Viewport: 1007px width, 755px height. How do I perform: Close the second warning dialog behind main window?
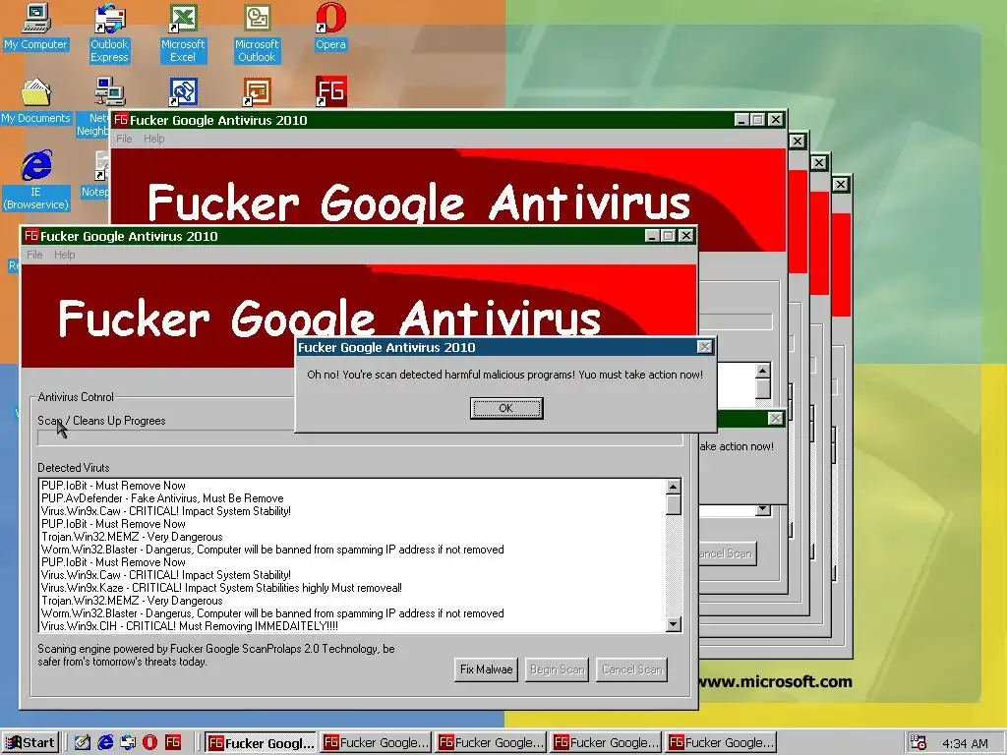coord(775,419)
